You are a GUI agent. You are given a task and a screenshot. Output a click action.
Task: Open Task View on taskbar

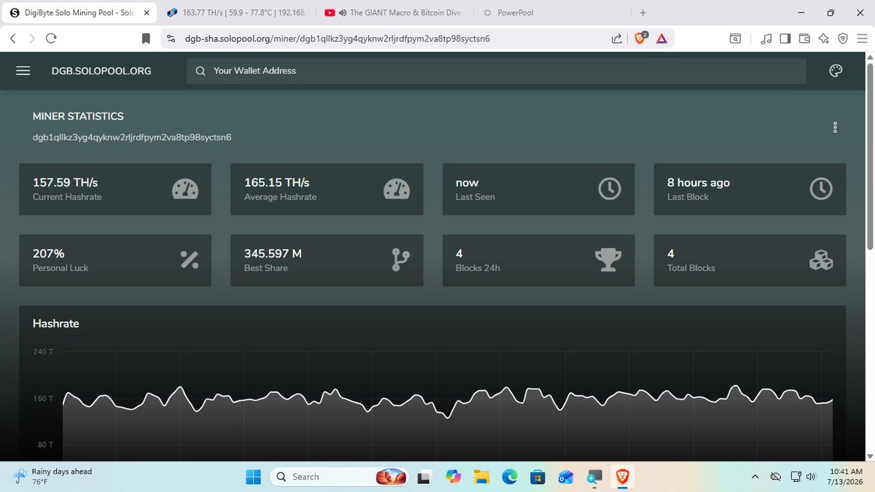[424, 477]
